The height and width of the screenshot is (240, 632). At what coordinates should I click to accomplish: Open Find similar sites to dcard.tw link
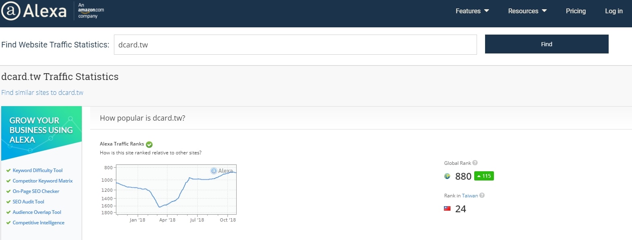click(x=42, y=92)
